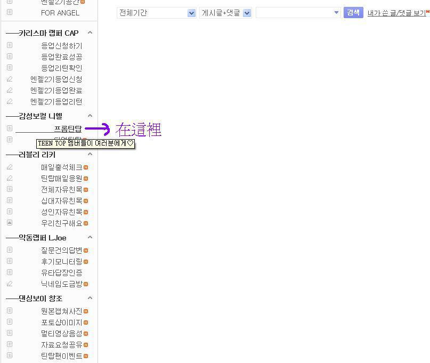This screenshot has height=363, width=430.
Task: Click the board icon beside FOR ANGEL
Action: [10, 12]
